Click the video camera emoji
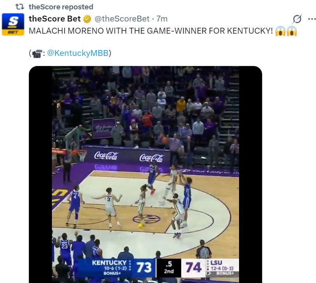Viewport: 316px width, 283px height. click(37, 54)
